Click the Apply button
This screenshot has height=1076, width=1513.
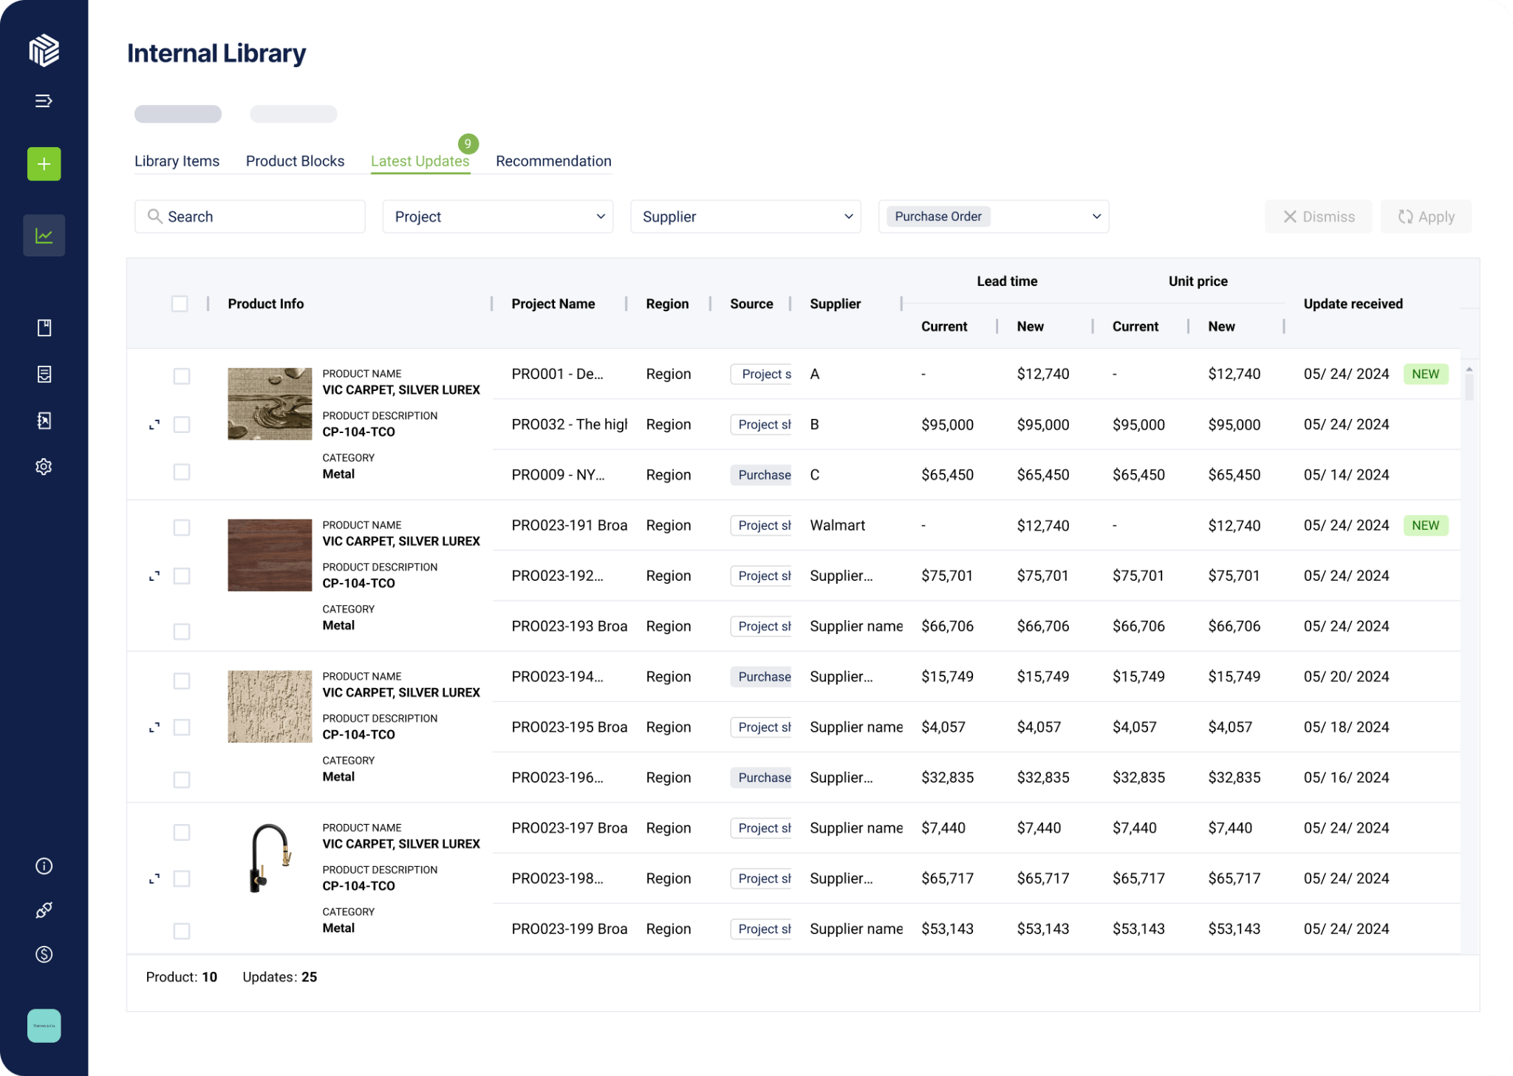[x=1425, y=216]
